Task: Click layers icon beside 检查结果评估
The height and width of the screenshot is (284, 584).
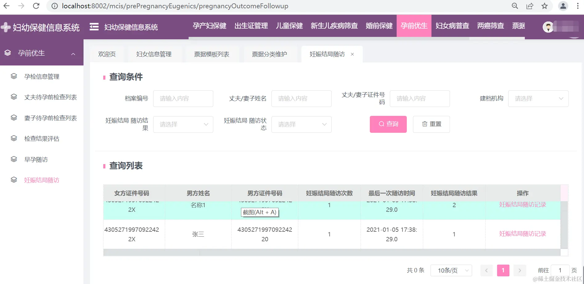Action: (14, 138)
